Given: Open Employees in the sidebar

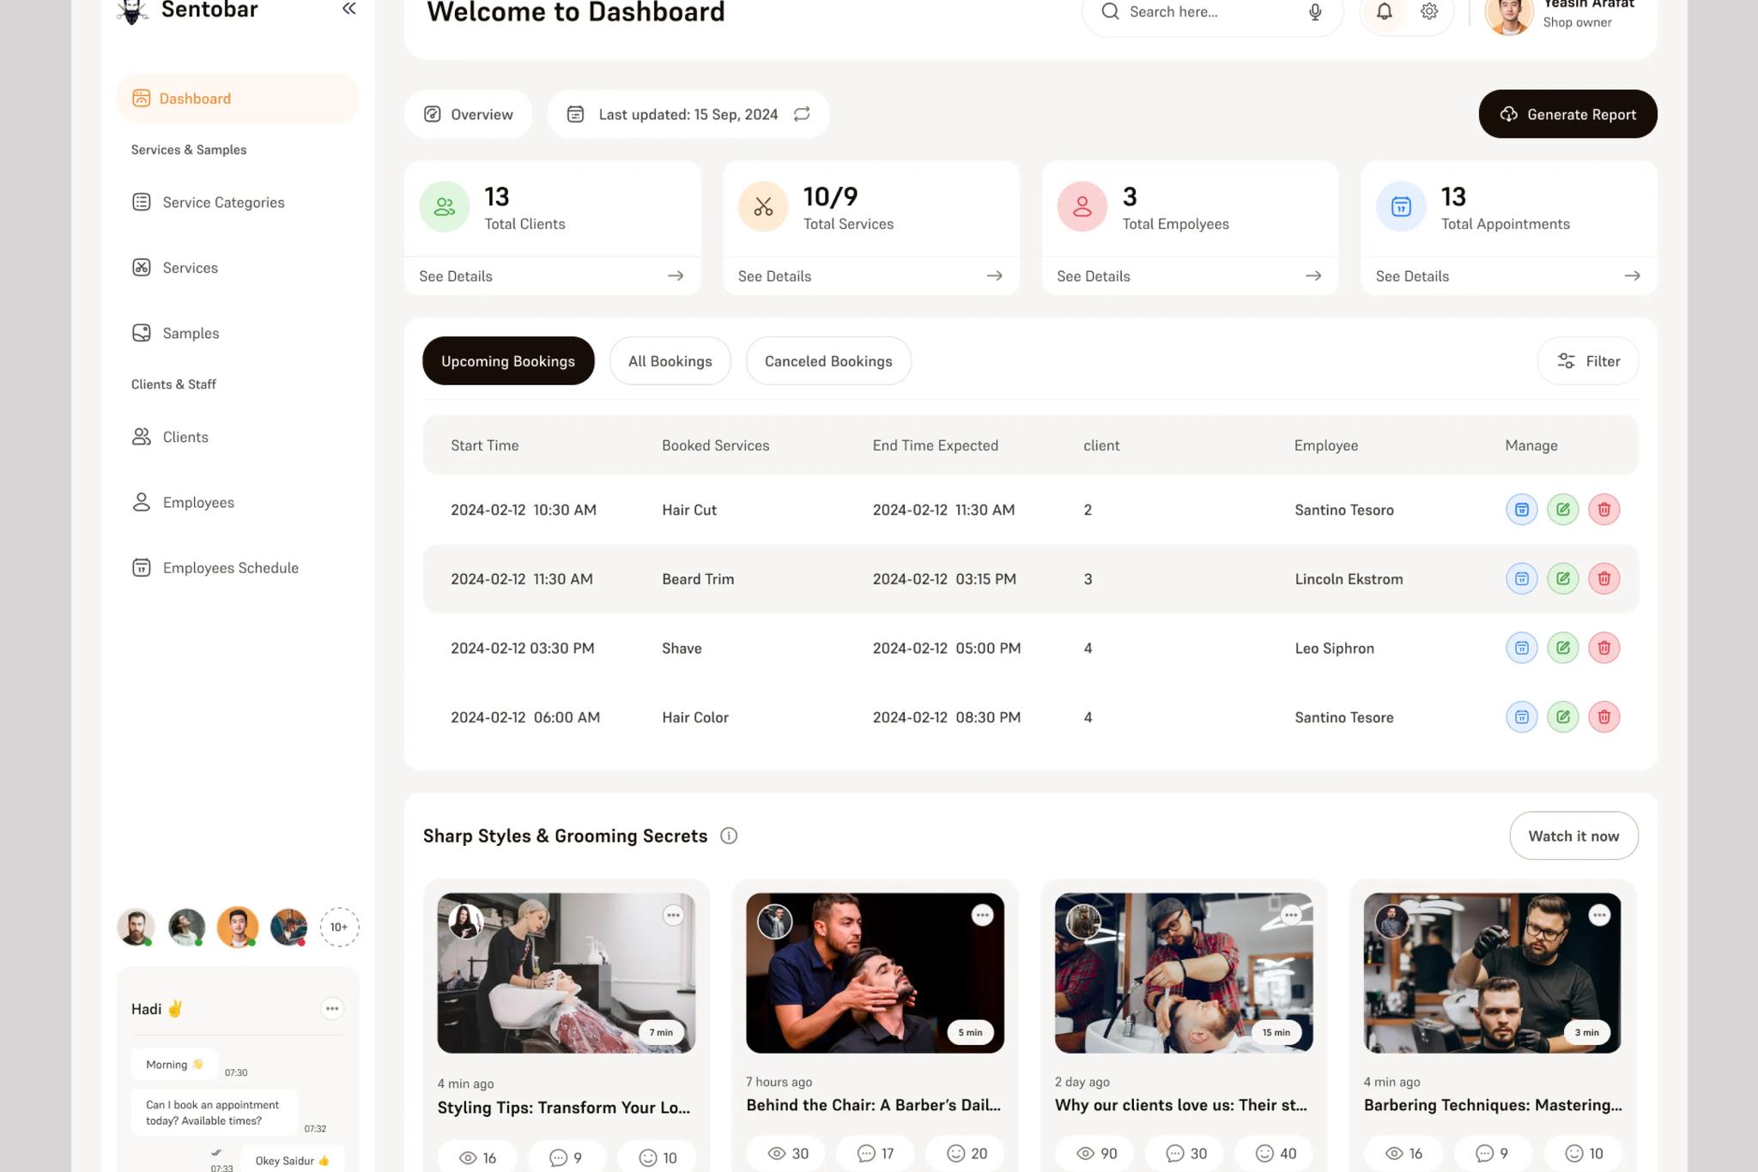Looking at the screenshot, I should point(183,502).
